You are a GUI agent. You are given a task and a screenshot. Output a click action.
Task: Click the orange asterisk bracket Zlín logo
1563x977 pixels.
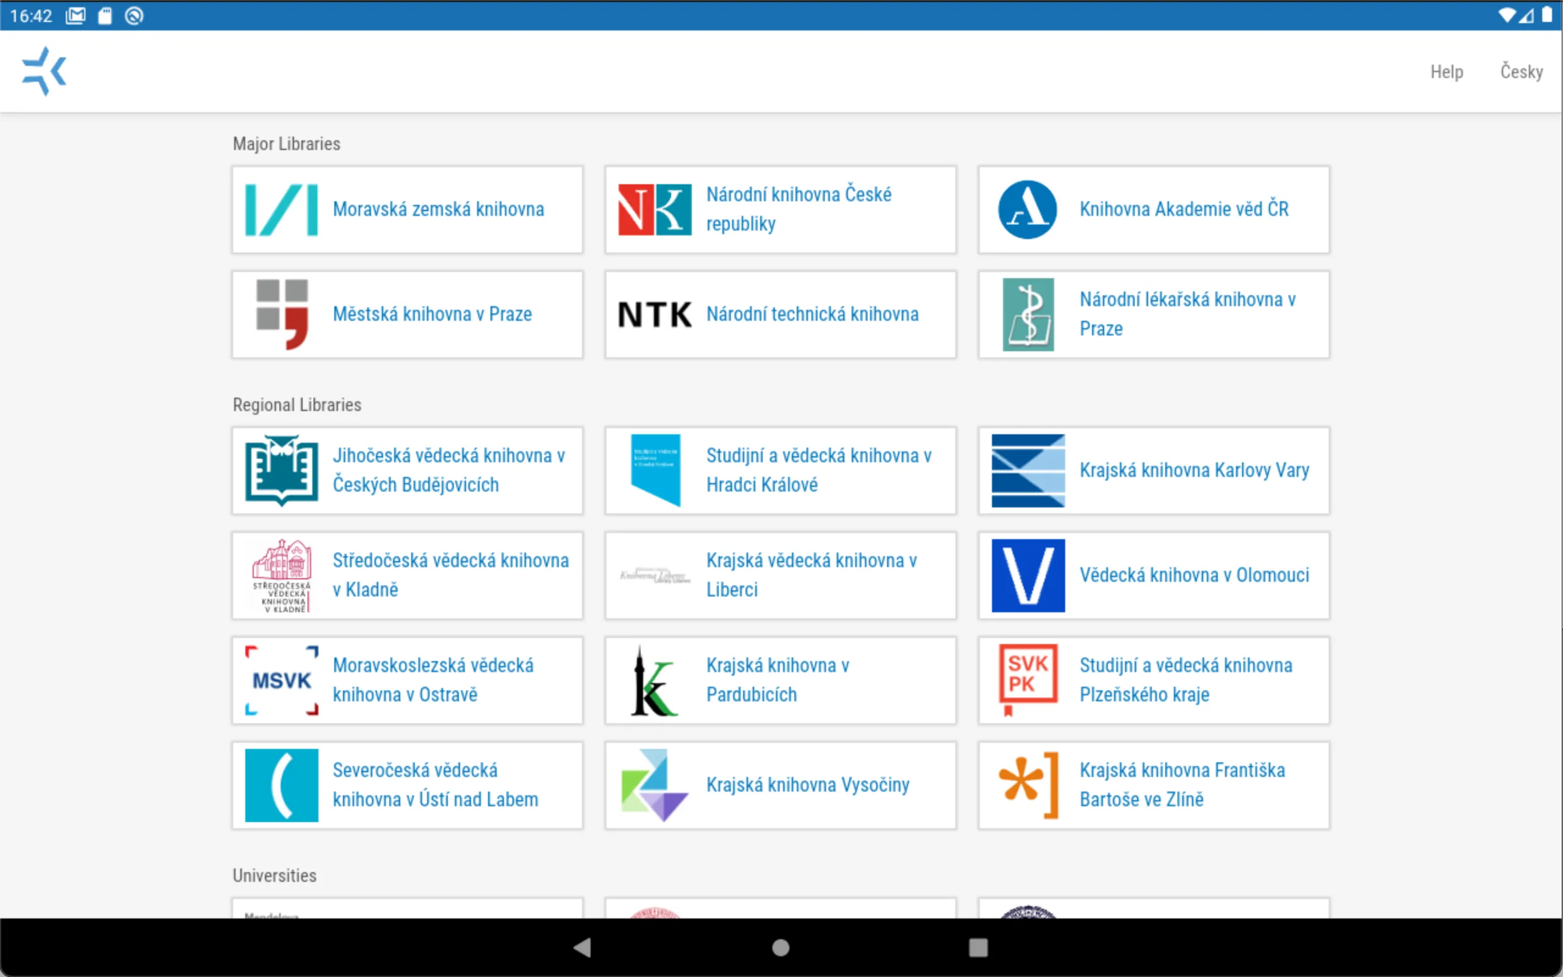coord(1029,785)
